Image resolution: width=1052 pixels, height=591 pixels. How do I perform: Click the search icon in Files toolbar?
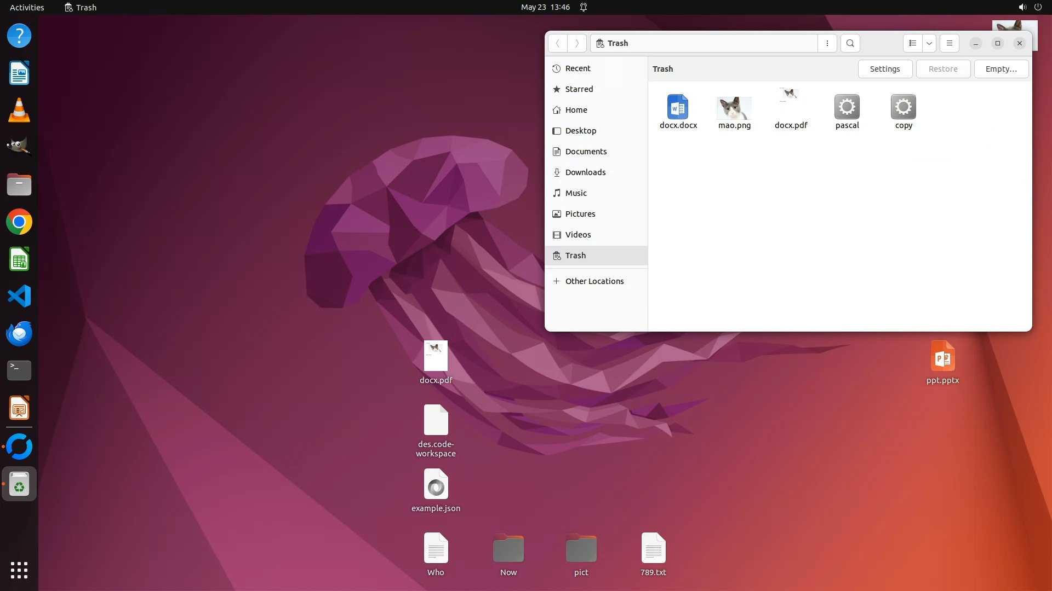coord(850,43)
